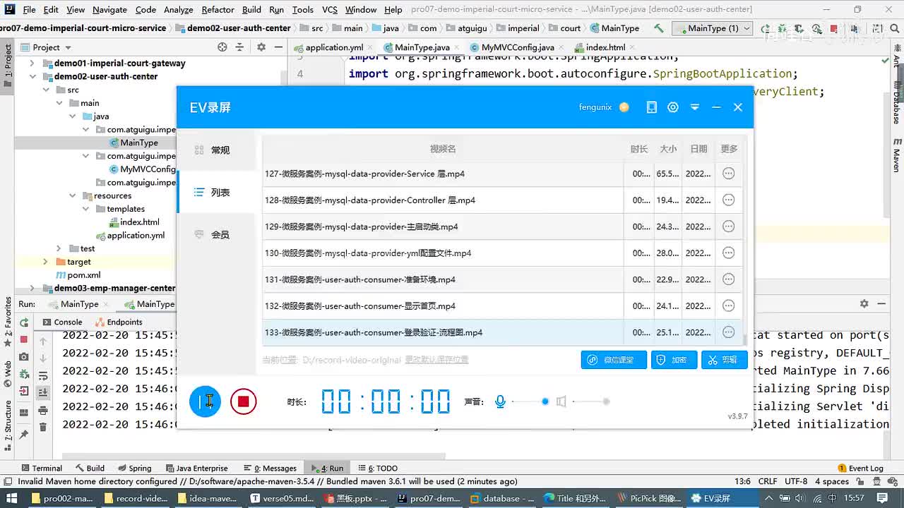Open the Event Log
Viewport: 904px width, 508px height.
pos(860,468)
